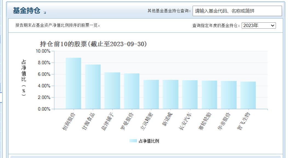Select the 新诺威 bar
This screenshot has width=288, height=158.
(x=170, y=94)
